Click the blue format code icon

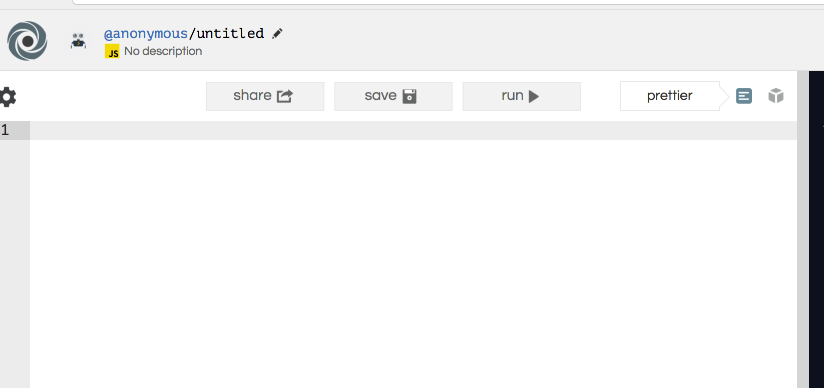point(744,95)
